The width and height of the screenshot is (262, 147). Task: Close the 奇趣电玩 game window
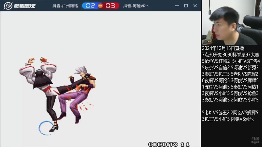tap(195, 6)
